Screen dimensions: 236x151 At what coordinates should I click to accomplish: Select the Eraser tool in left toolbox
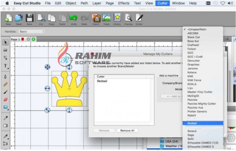[x=5, y=100]
